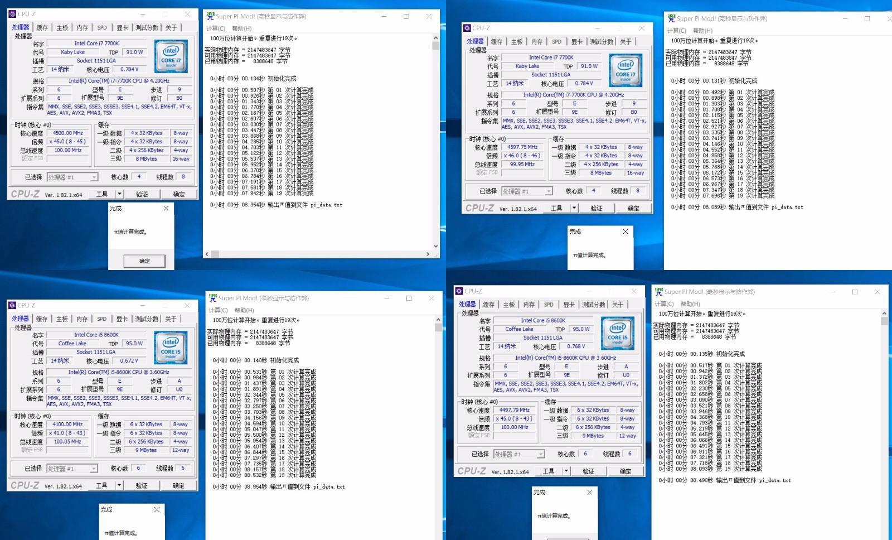Click core voltage value 0.768 V
892x540 pixels.
pos(576,346)
